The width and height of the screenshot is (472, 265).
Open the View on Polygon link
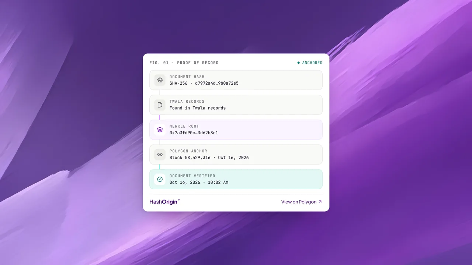(x=302, y=202)
